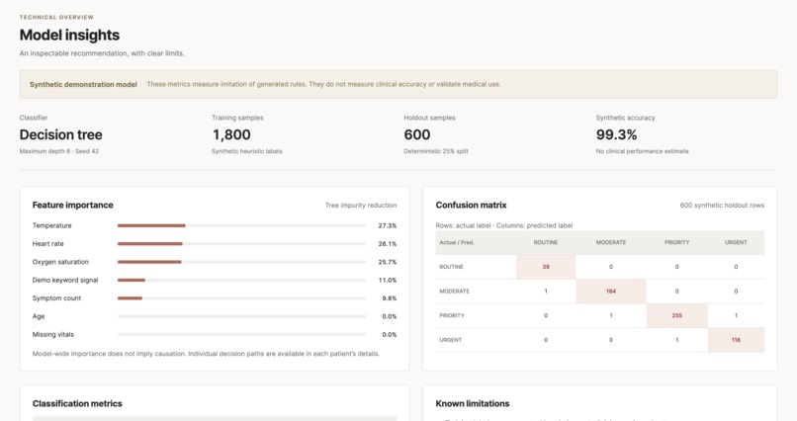Click Rows: actual label · Columns caption
The height and width of the screenshot is (421, 797).
(x=503, y=225)
